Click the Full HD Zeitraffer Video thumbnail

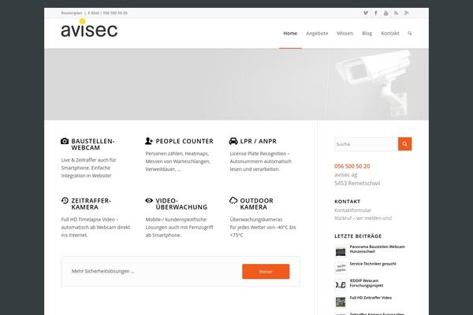tap(341, 302)
